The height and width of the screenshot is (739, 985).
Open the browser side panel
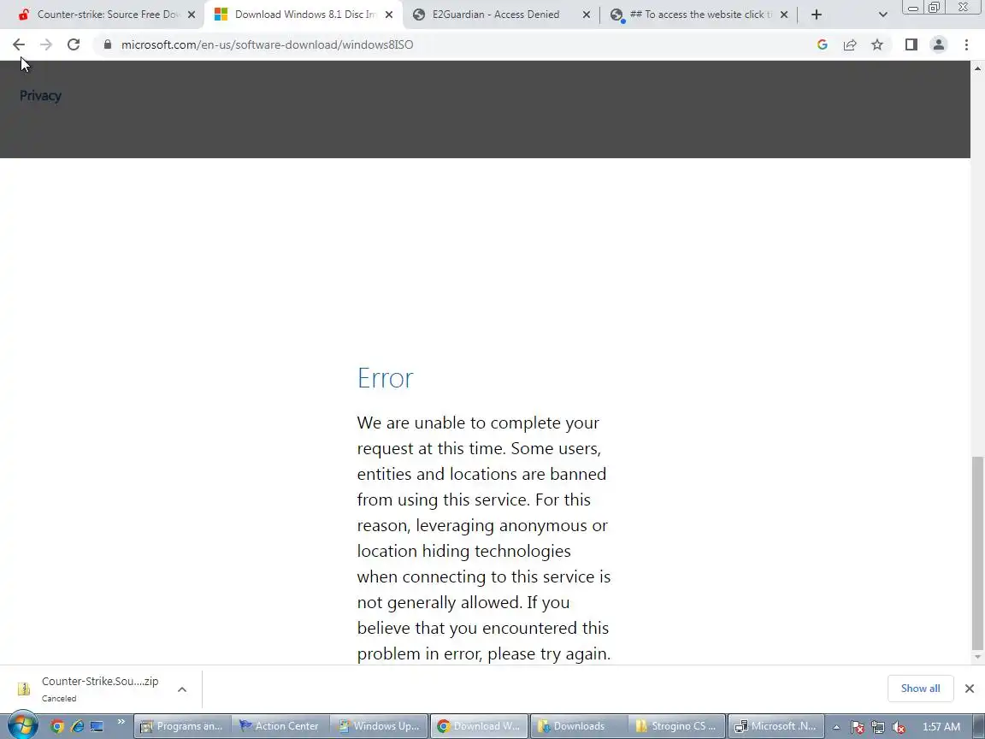click(x=911, y=44)
